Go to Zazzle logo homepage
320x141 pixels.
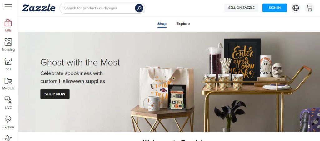coord(38,8)
